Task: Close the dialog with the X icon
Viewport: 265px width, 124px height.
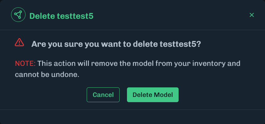Action: click(252, 15)
